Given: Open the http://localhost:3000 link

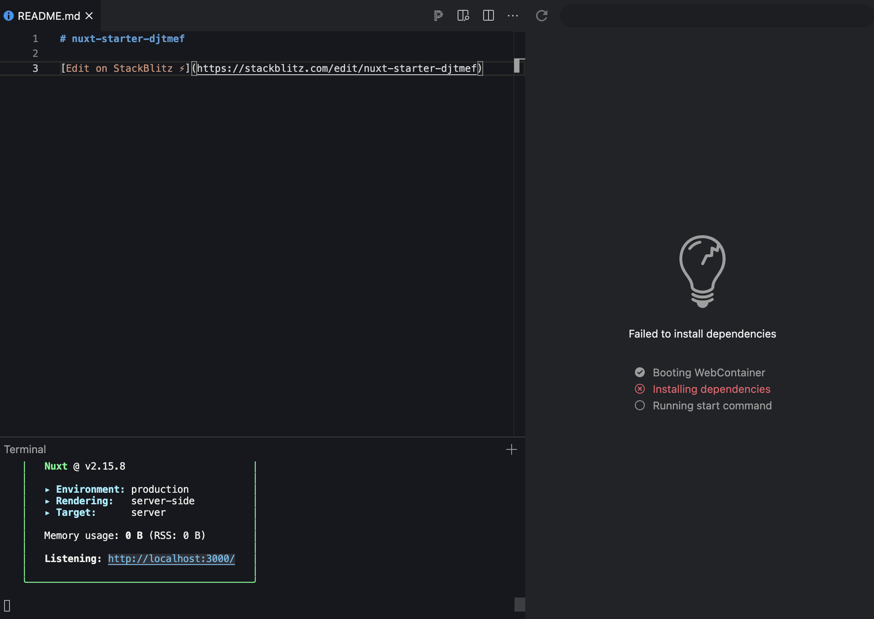Looking at the screenshot, I should pyautogui.click(x=171, y=559).
